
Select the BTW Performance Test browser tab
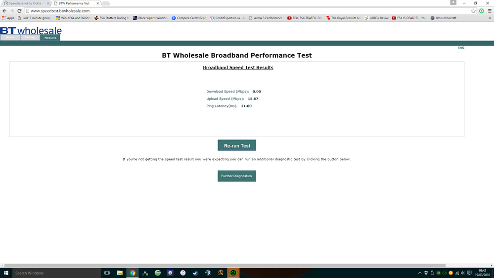74,3
